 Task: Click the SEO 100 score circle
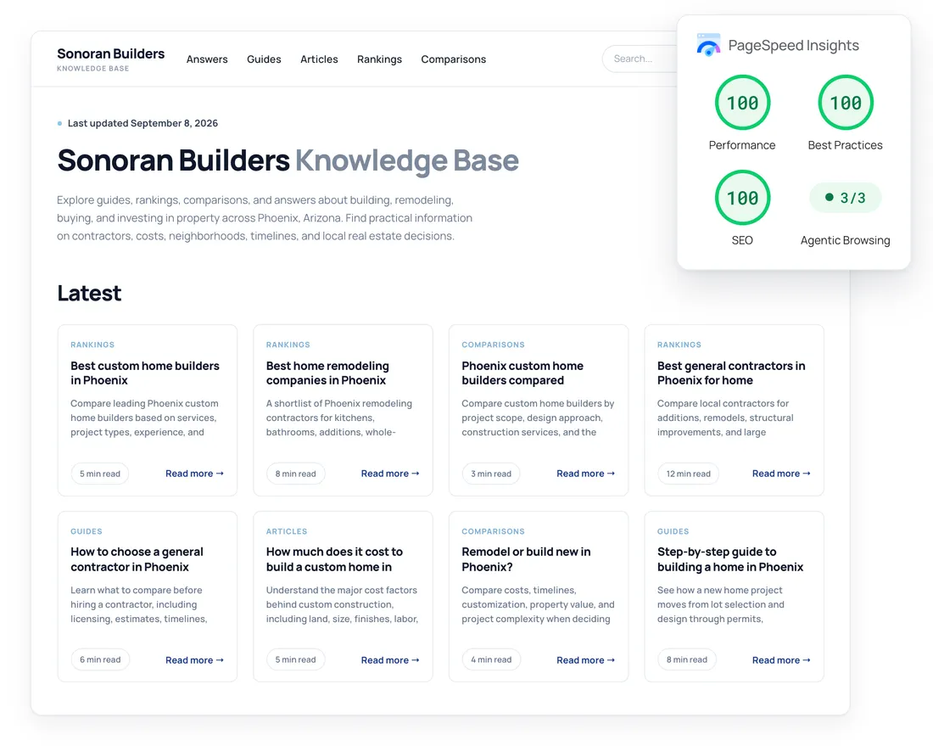point(742,198)
